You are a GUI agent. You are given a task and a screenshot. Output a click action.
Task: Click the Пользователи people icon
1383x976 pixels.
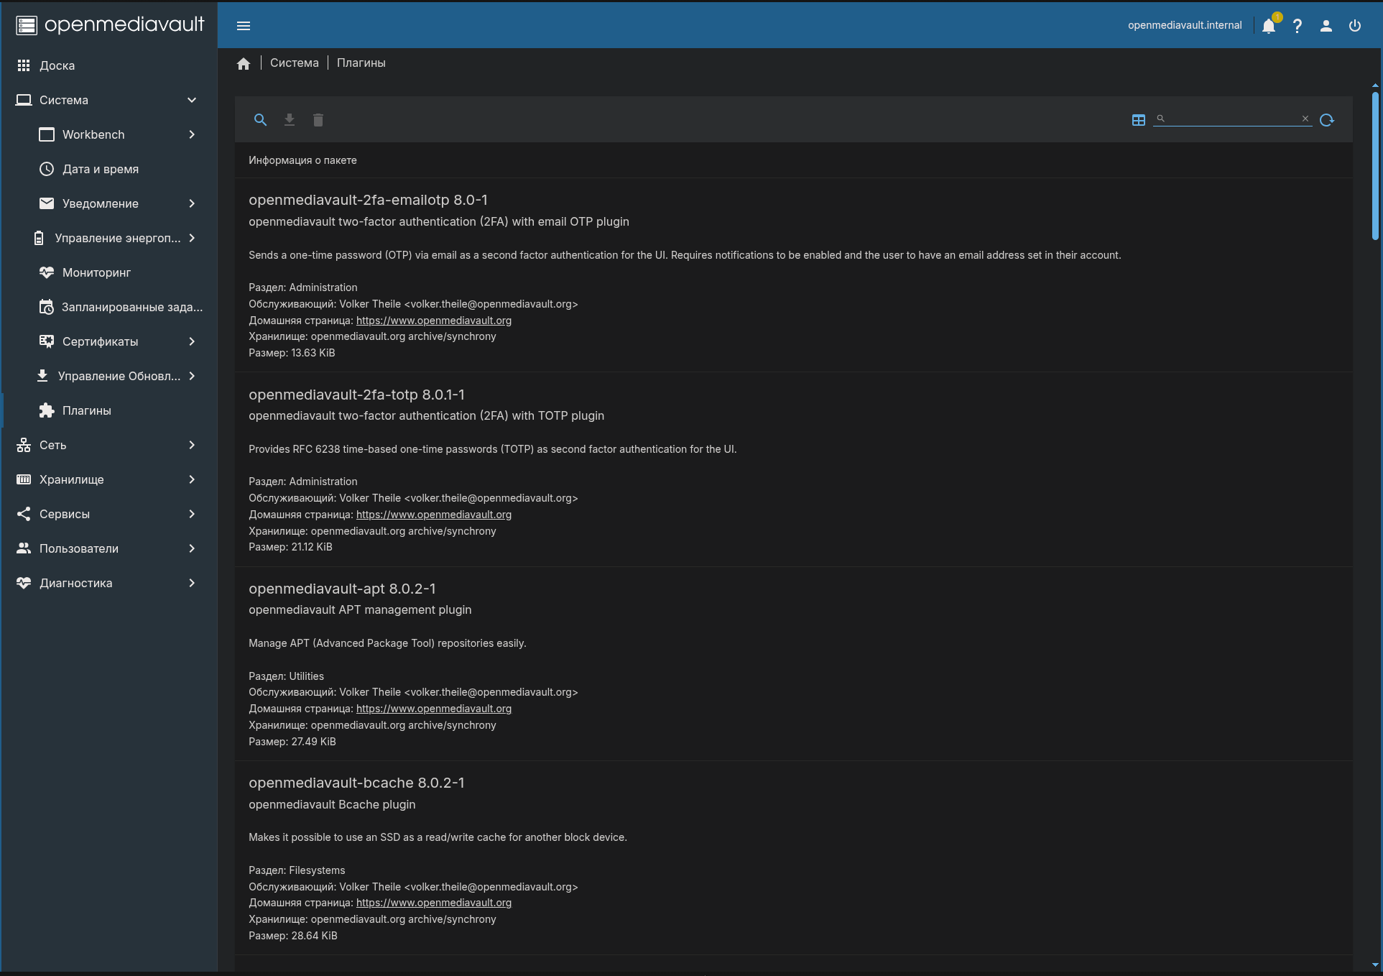point(24,548)
